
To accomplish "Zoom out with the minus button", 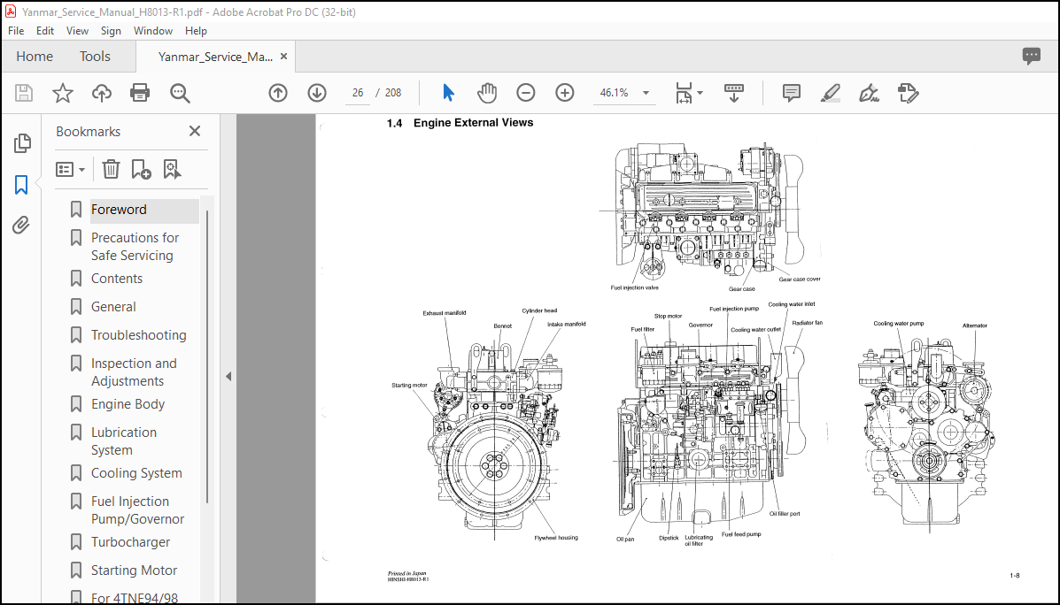I will tap(525, 93).
